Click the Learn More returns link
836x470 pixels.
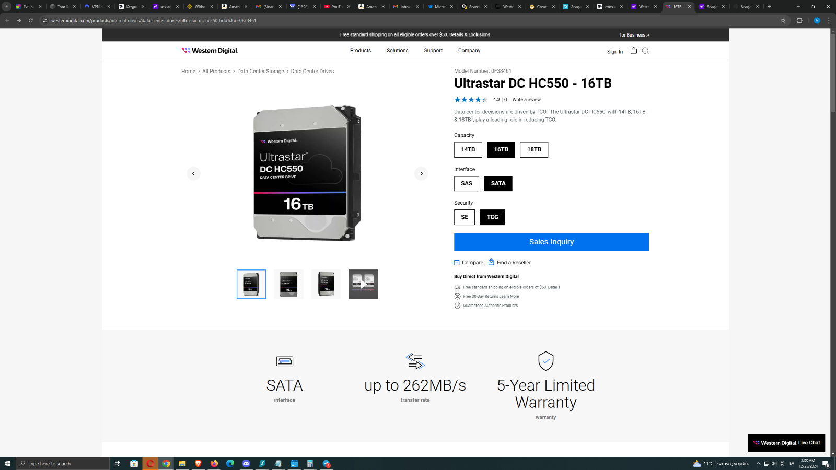pyautogui.click(x=509, y=297)
